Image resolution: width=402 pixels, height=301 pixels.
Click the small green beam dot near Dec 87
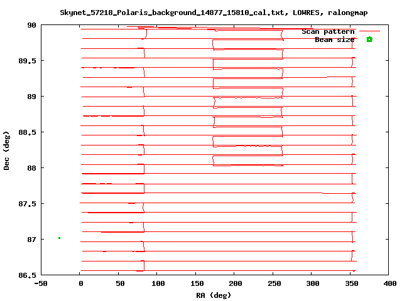[x=59, y=238]
